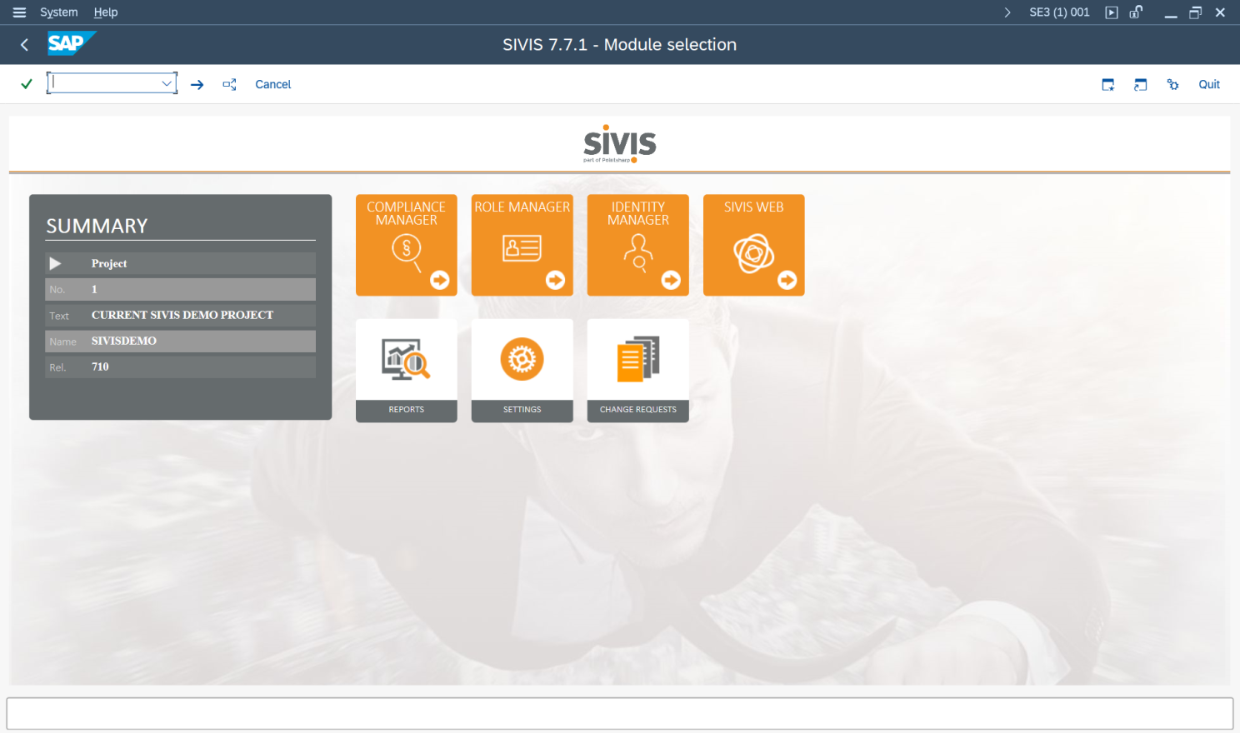Viewport: 1240px width, 733px height.
Task: Click the play icon beside SE3 (1) 001
Action: (1112, 12)
